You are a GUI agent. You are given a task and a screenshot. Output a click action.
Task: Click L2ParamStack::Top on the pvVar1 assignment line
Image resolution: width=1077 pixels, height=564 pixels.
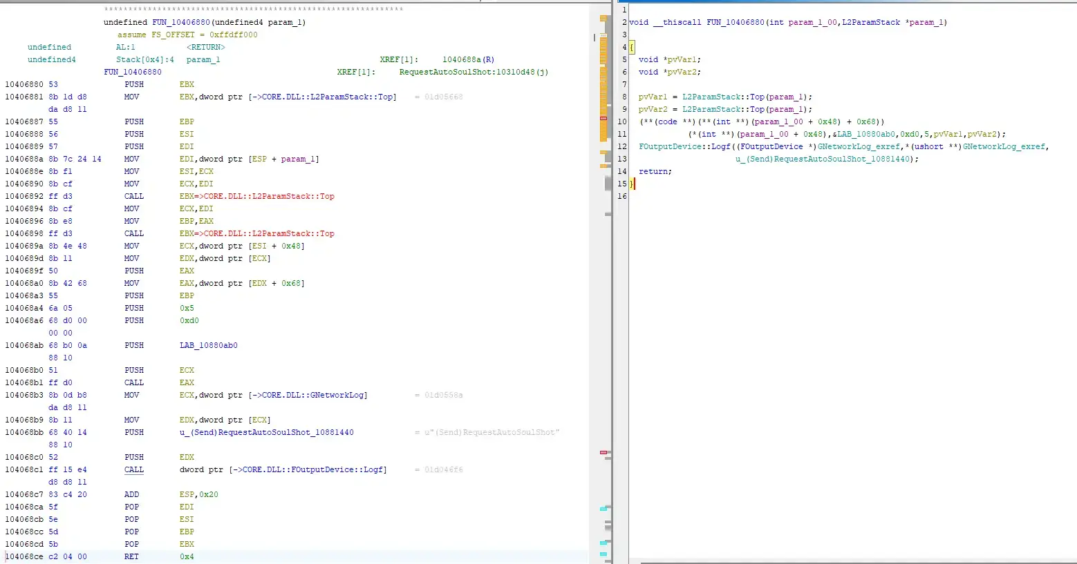[x=723, y=97]
